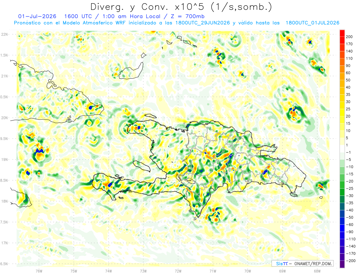Screen dimensions: 356x275
Task: Click the dark purple swatch below -200
Action: click(342, 264)
